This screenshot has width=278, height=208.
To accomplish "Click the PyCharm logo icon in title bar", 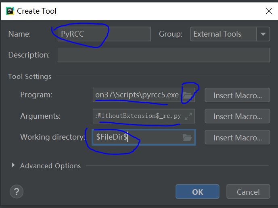I will pos(10,11).
